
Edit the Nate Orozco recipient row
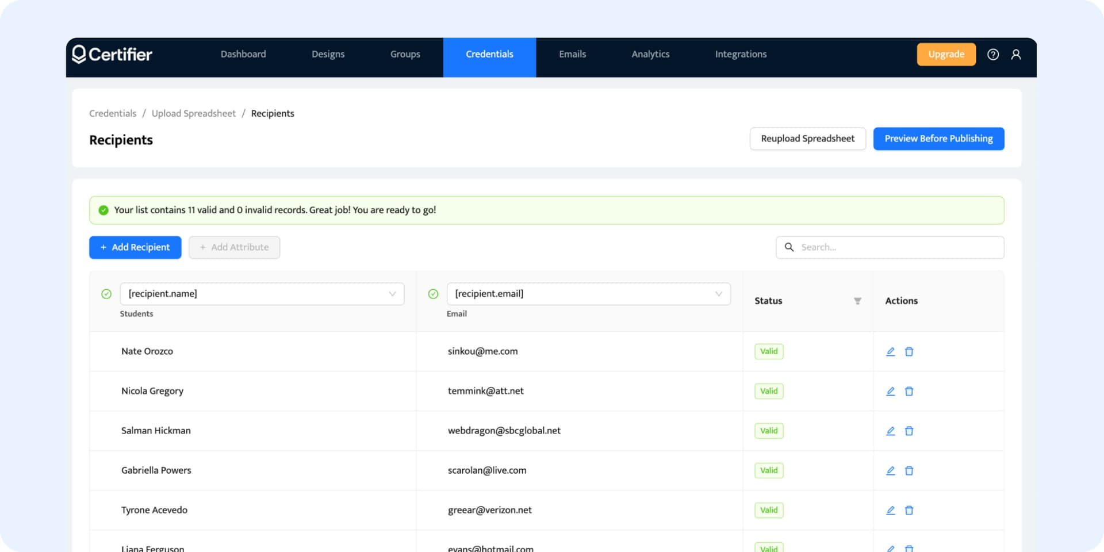pos(890,351)
